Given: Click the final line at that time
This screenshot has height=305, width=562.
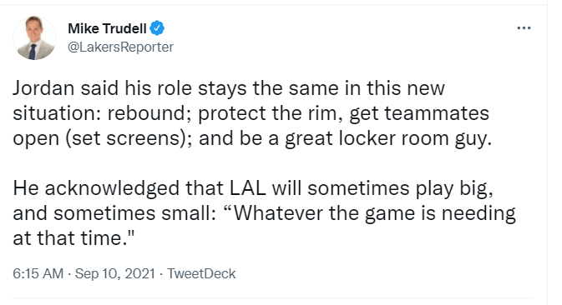Looking at the screenshot, I should click(73, 238).
